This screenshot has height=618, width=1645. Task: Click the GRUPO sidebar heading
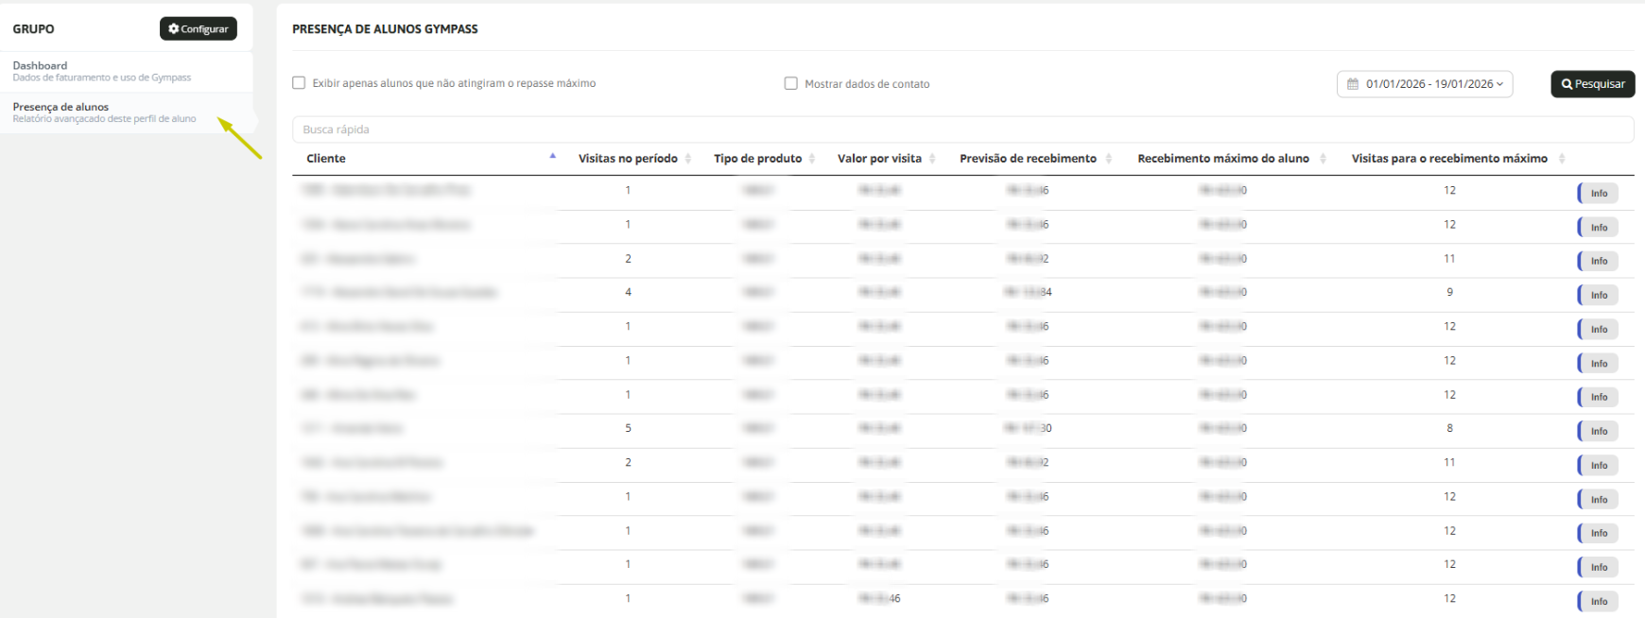point(33,29)
